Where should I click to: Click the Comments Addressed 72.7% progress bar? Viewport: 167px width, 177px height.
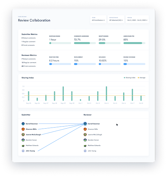pyautogui.click(x=85, y=43)
